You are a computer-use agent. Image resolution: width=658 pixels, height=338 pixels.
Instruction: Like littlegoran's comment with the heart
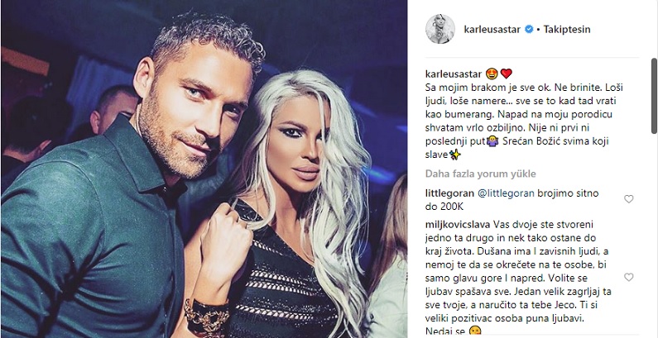[x=628, y=199]
